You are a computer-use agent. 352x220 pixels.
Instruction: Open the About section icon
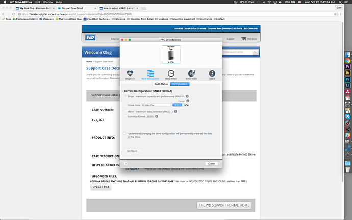tap(212, 75)
